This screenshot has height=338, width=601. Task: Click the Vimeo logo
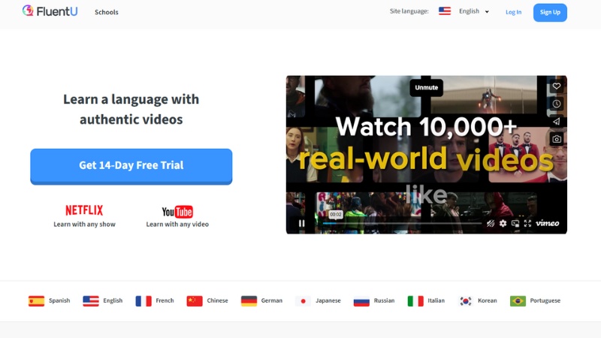click(548, 223)
